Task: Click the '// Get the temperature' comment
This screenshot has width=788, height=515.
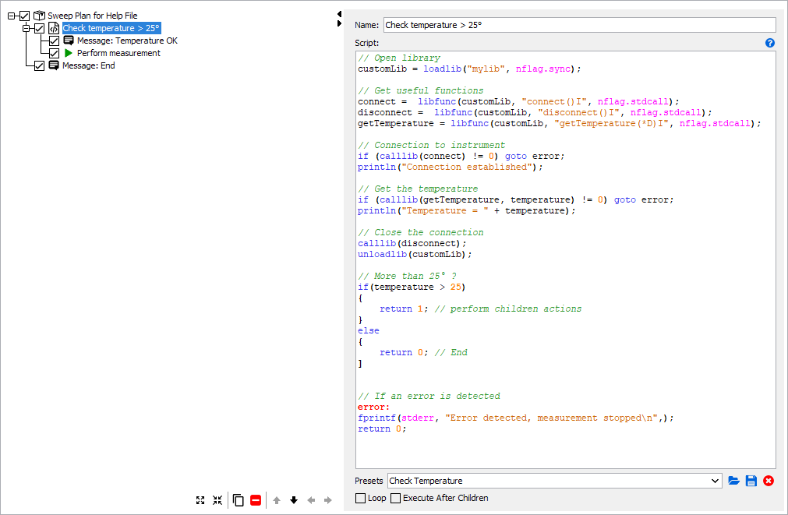Action: (418, 189)
